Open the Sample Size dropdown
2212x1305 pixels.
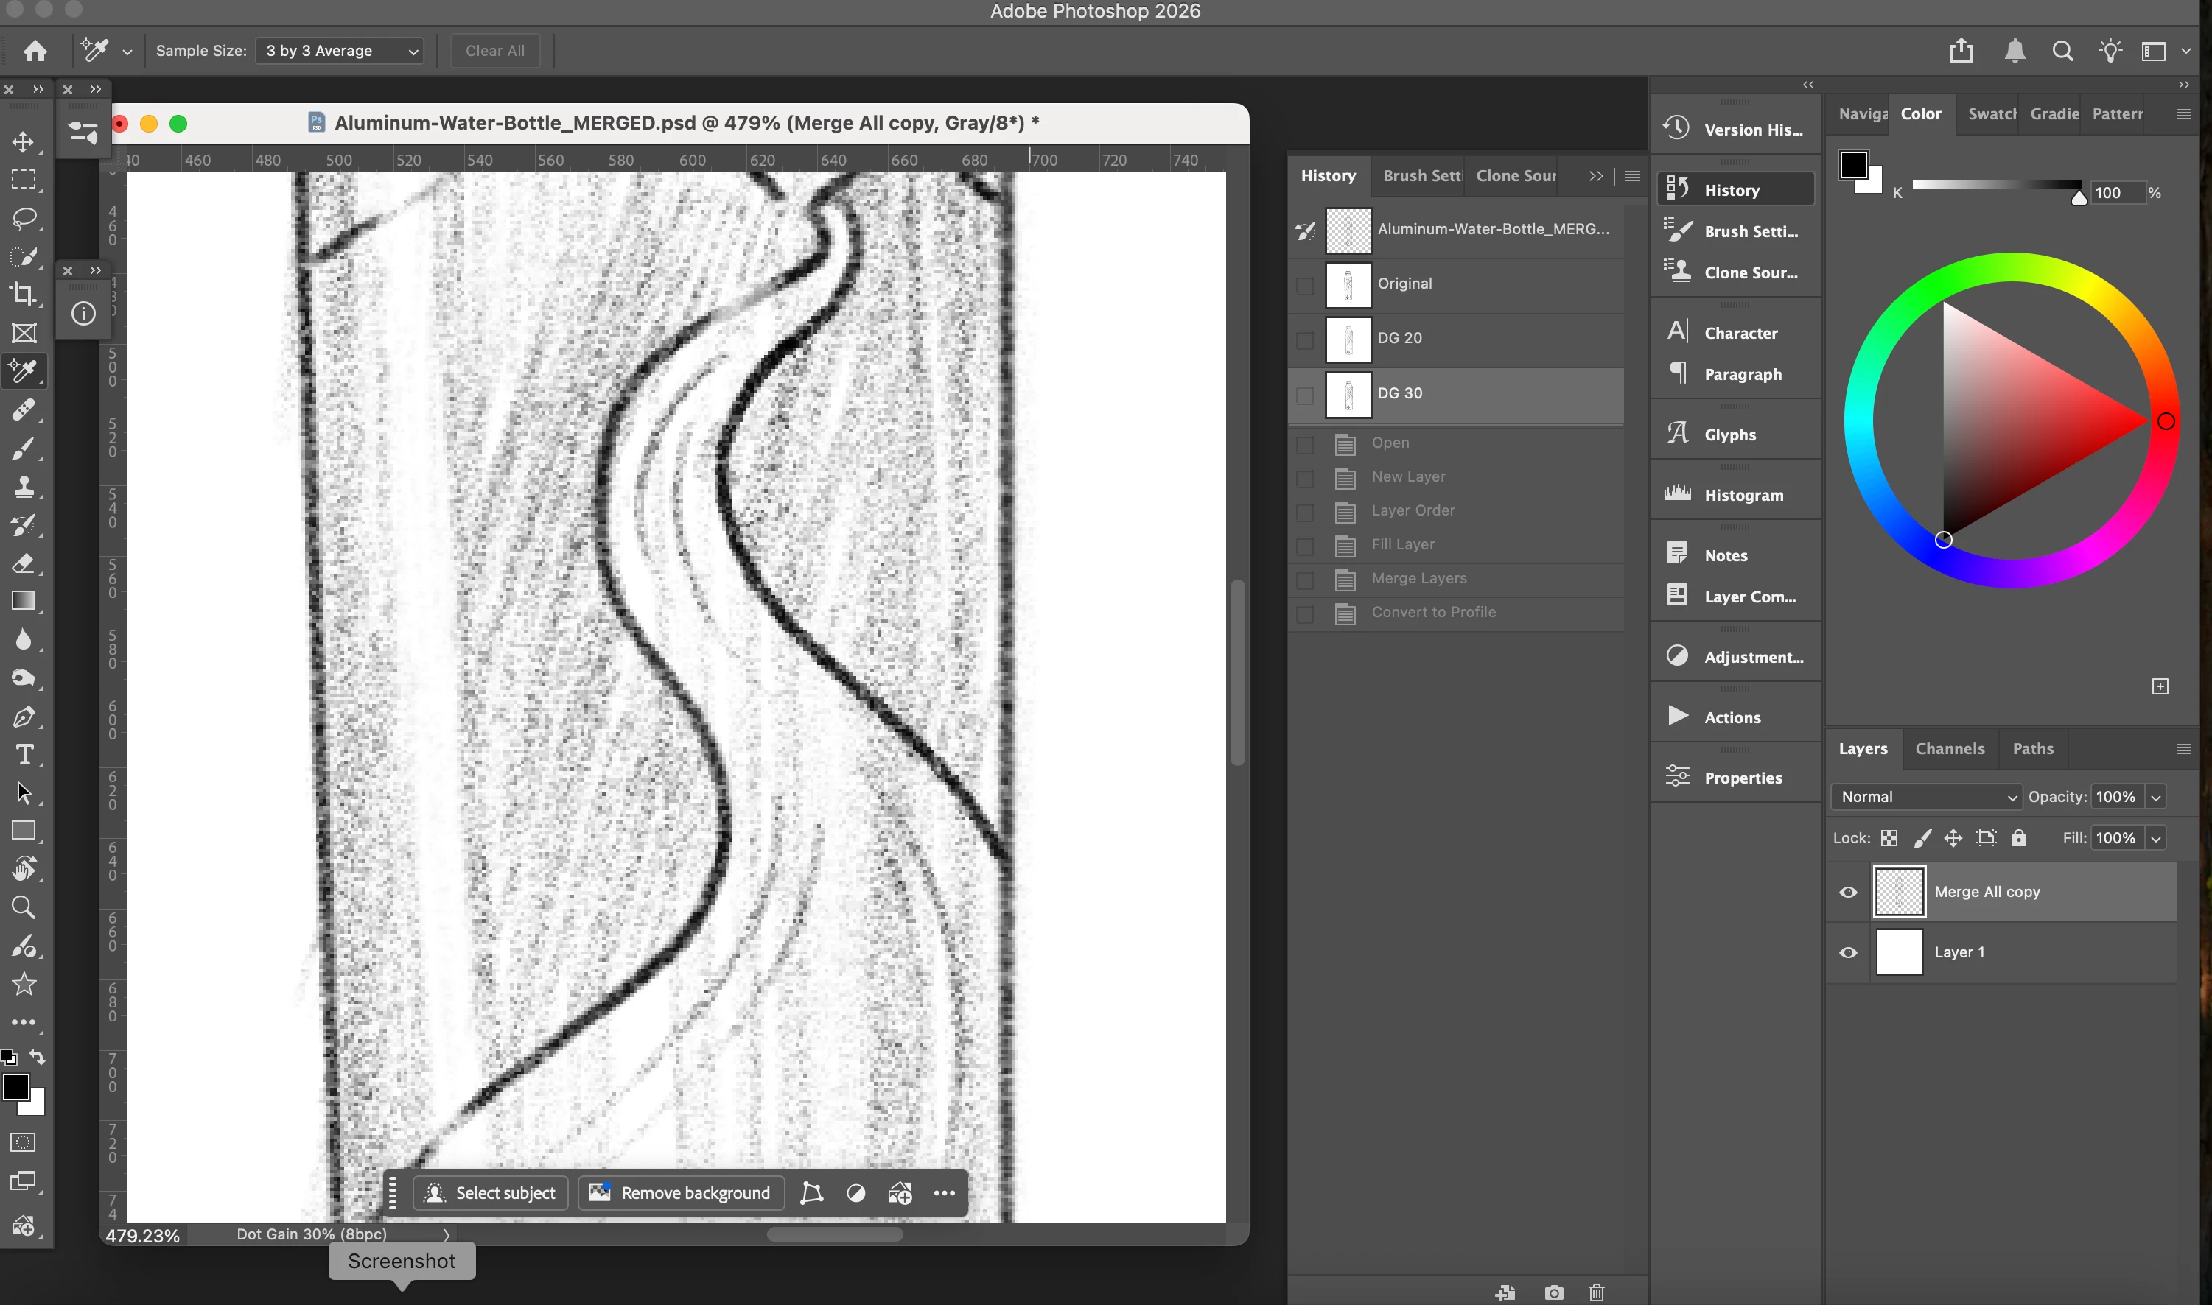340,51
